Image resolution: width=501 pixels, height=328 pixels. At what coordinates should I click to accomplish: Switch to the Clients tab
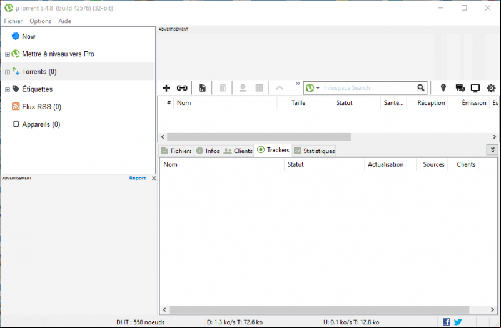[238, 151]
